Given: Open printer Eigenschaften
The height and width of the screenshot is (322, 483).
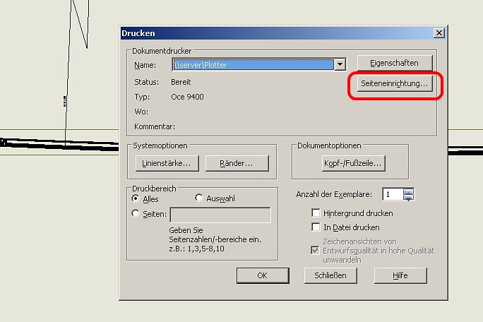Looking at the screenshot, I should tap(395, 63).
